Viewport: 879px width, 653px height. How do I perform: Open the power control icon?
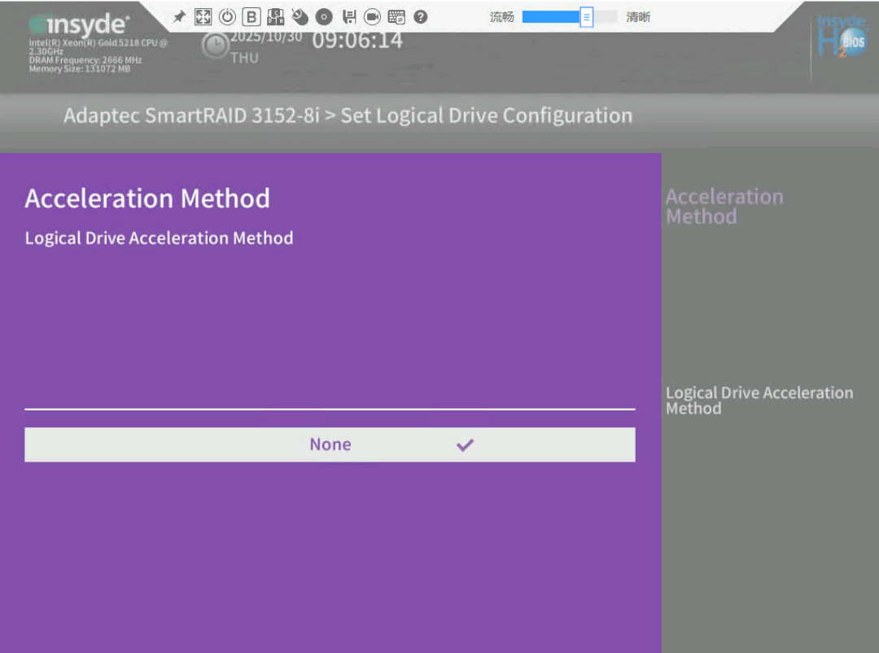click(227, 17)
